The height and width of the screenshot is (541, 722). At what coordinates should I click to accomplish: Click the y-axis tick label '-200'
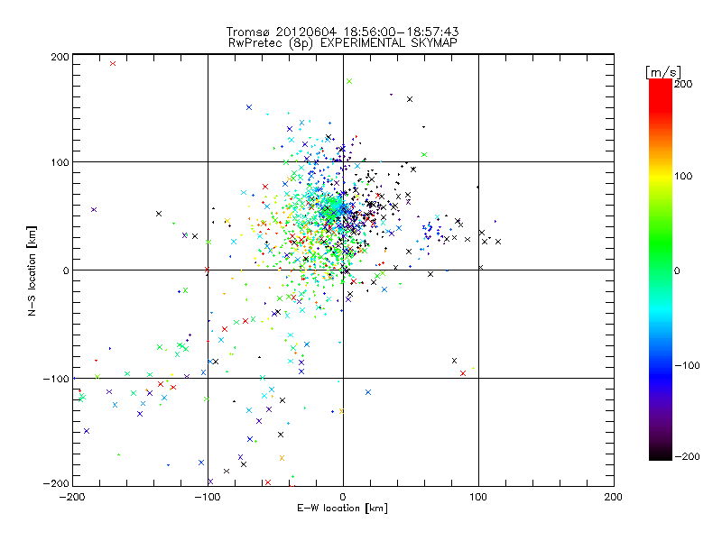click(x=56, y=484)
